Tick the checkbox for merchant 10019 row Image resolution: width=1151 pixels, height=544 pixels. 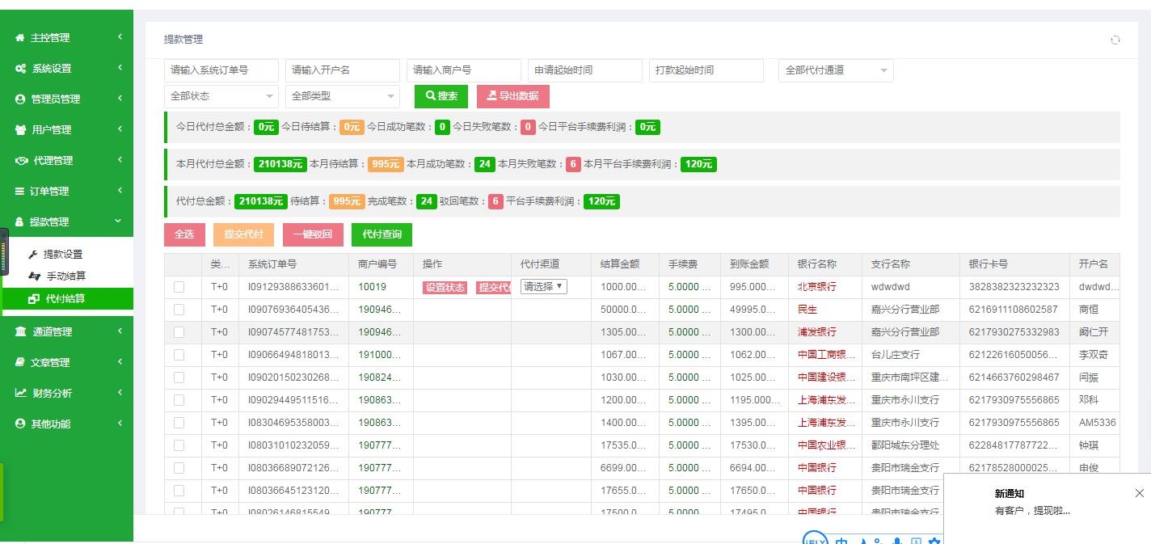click(179, 287)
